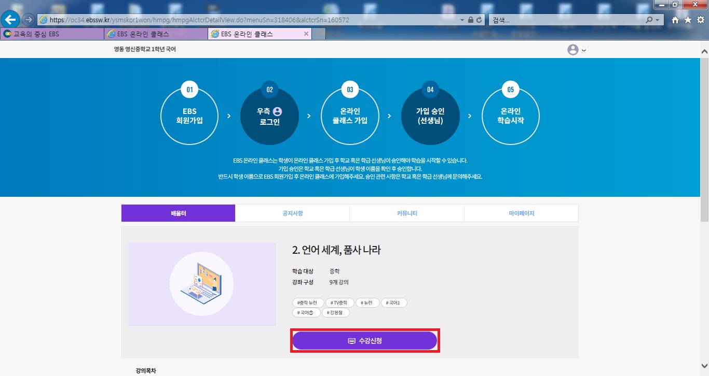Open the 공지사항 tab
This screenshot has width=709, height=376.
point(292,213)
